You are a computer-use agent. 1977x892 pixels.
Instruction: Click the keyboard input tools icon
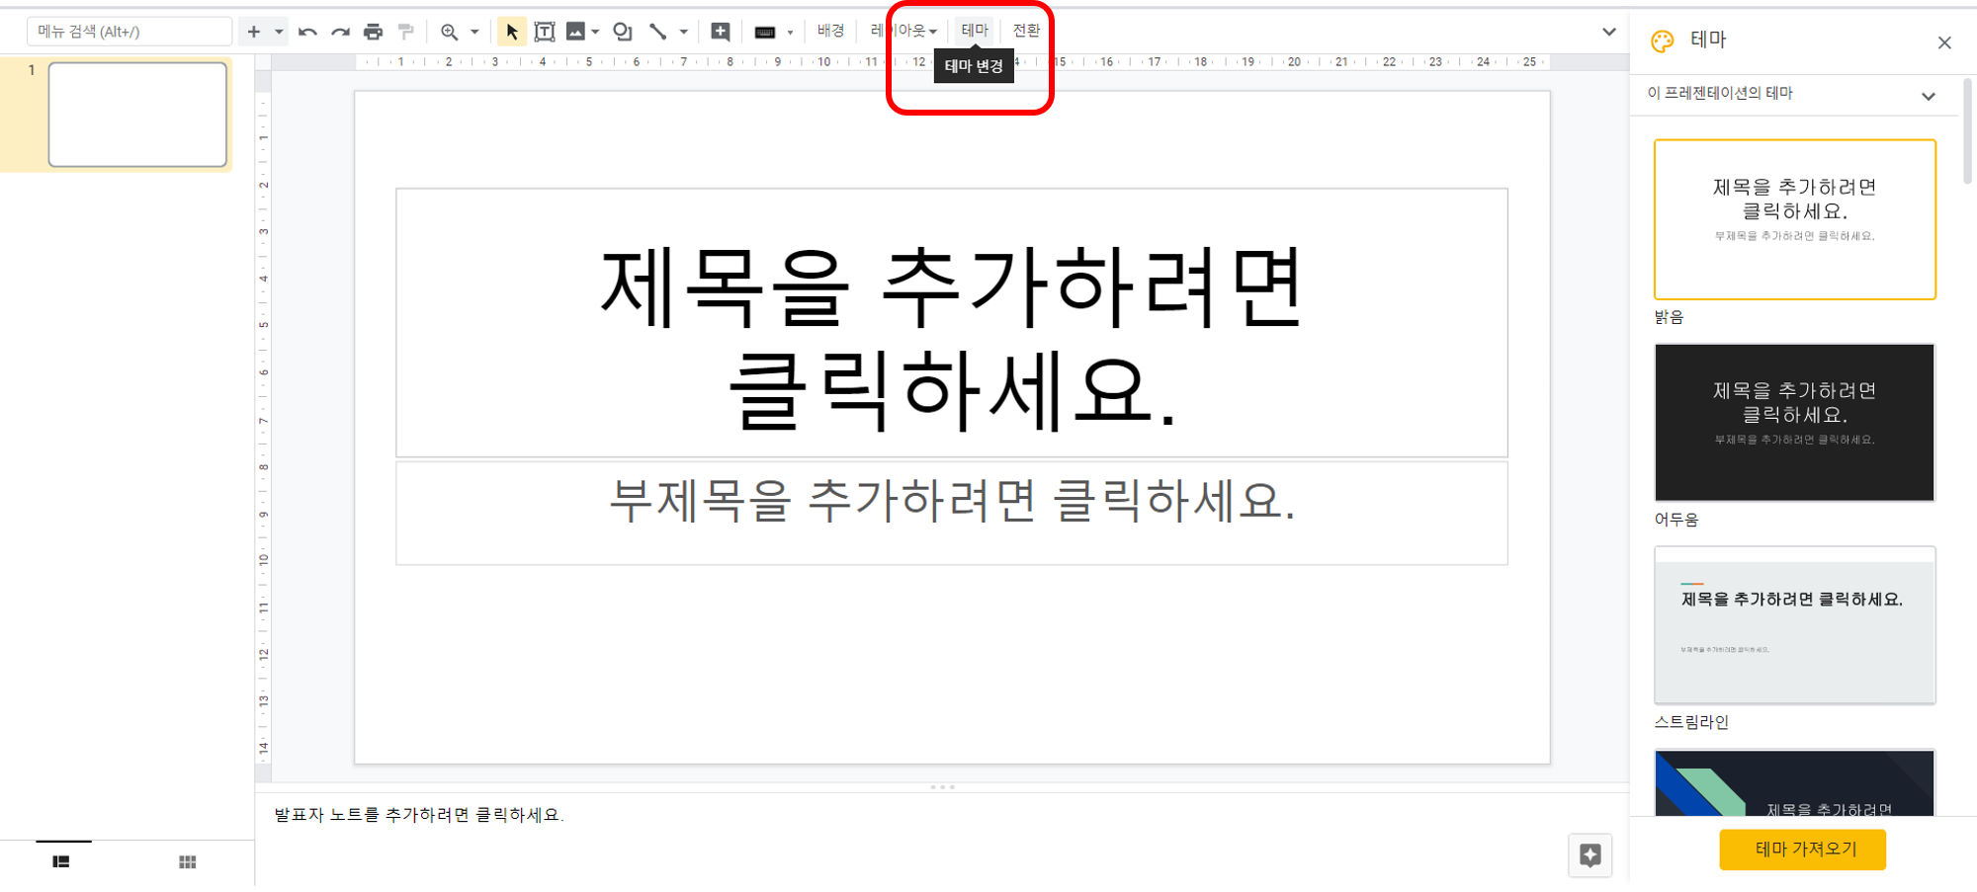tap(765, 32)
